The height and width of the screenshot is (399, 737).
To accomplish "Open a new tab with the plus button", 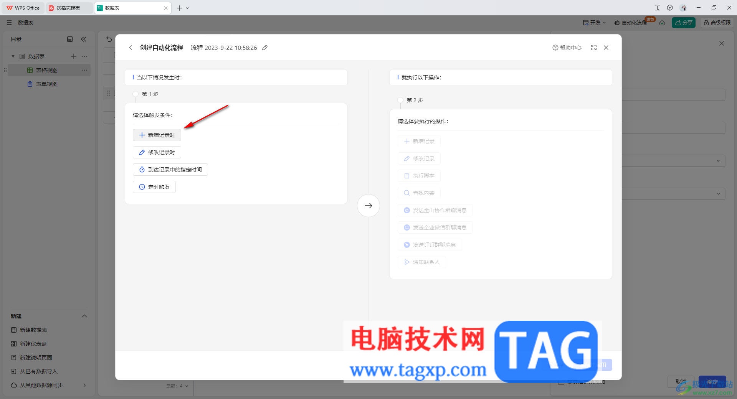I will point(179,8).
